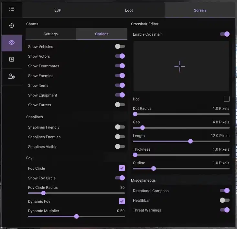Click the Miscellaneous section heading
This screenshot has height=229, width=237.
point(143,180)
